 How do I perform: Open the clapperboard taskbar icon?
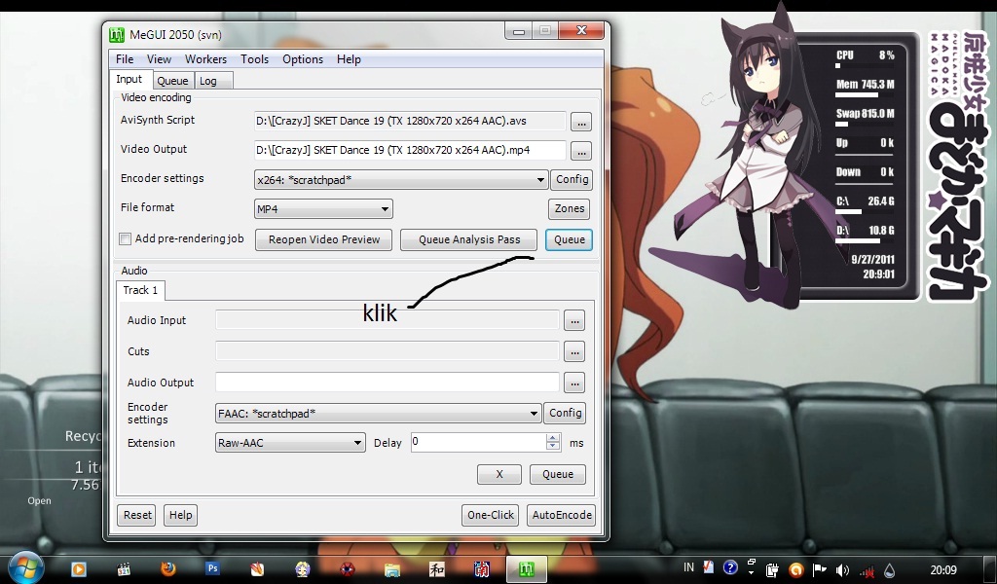[x=124, y=569]
